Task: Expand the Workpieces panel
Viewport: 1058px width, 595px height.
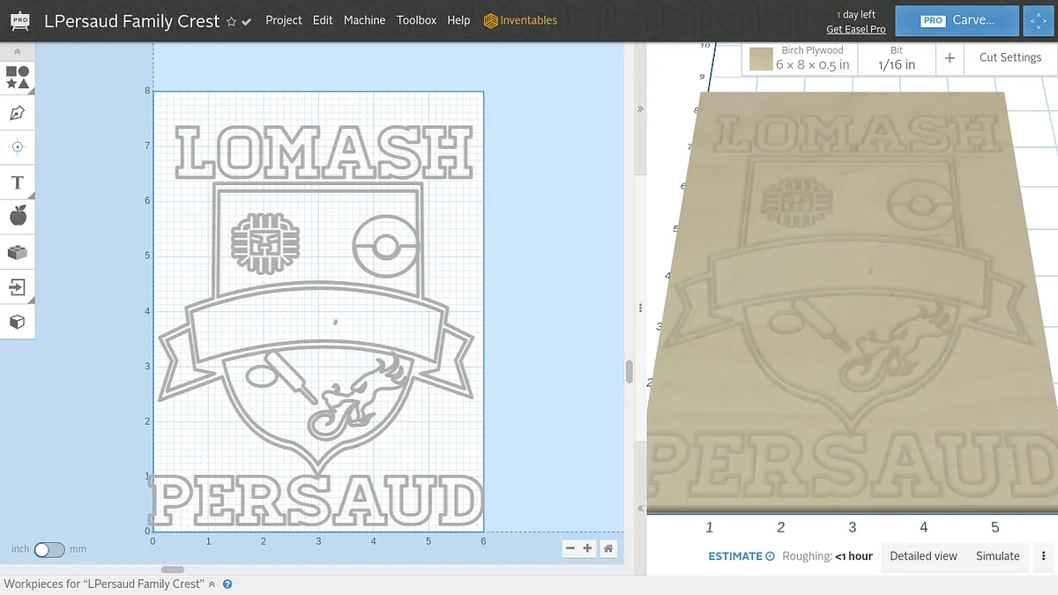Action: [x=212, y=584]
